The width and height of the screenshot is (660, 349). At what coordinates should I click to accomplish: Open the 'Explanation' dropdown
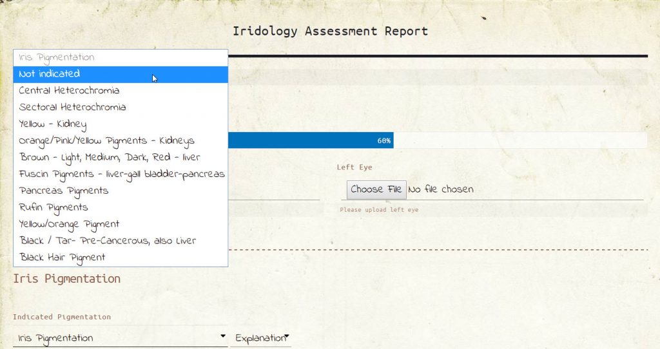261,338
